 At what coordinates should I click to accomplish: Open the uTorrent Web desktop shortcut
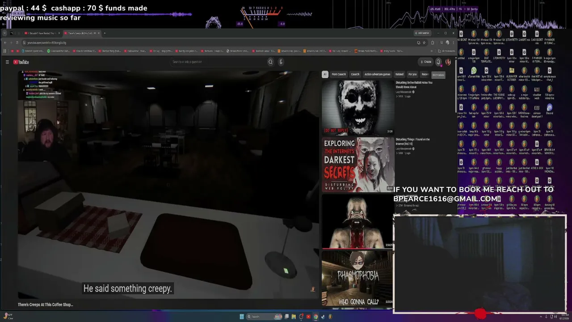pyautogui.click(x=474, y=73)
